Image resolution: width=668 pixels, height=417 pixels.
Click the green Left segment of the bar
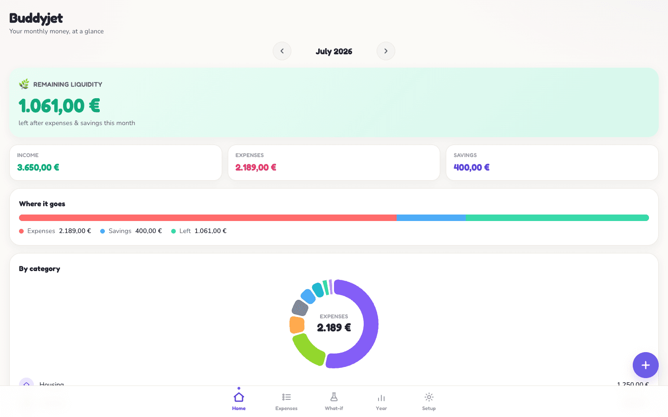tap(557, 218)
